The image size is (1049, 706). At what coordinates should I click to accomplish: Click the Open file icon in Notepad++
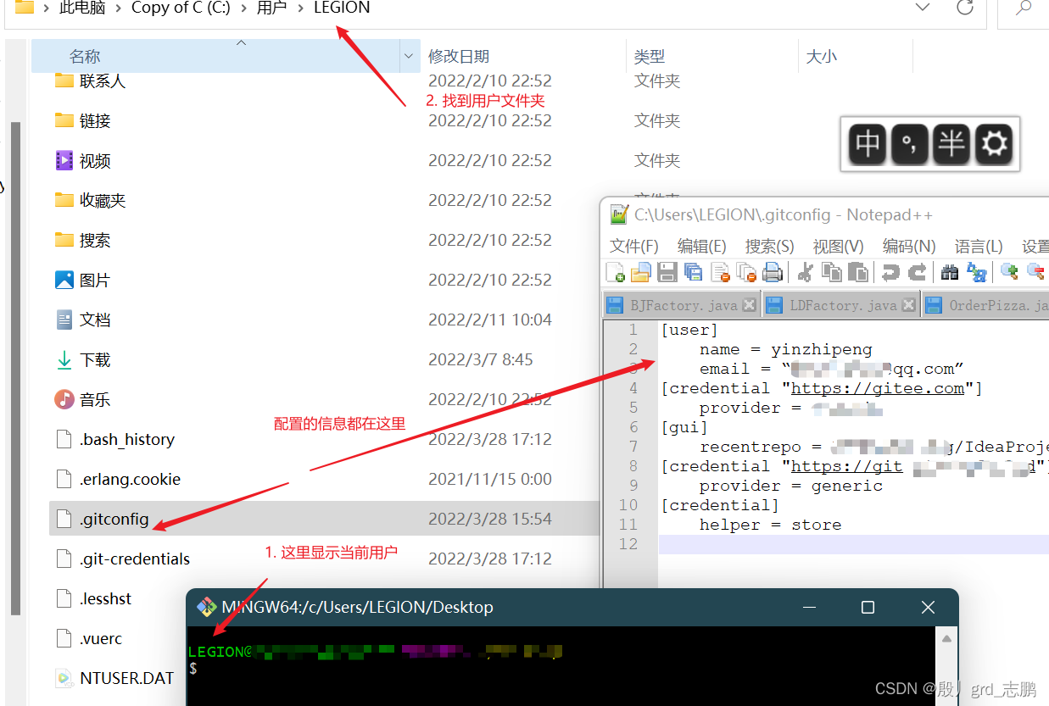pos(641,272)
